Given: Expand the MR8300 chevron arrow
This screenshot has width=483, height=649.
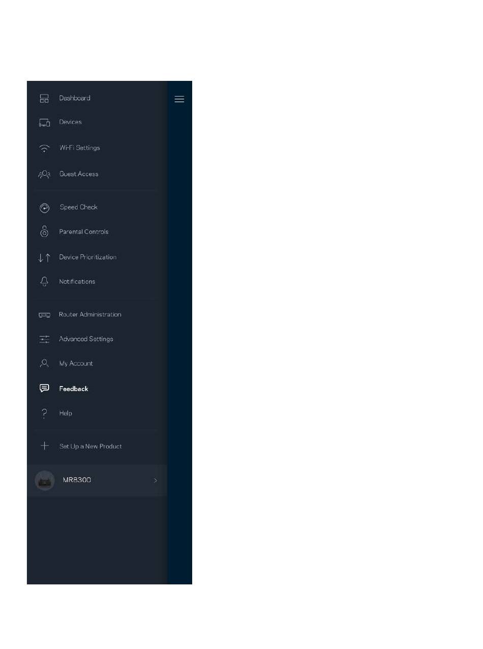Looking at the screenshot, I should point(156,480).
